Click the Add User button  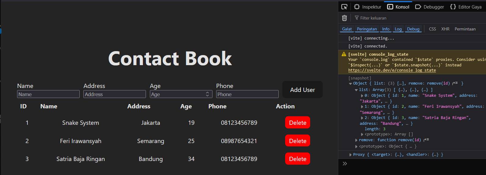coord(303,89)
